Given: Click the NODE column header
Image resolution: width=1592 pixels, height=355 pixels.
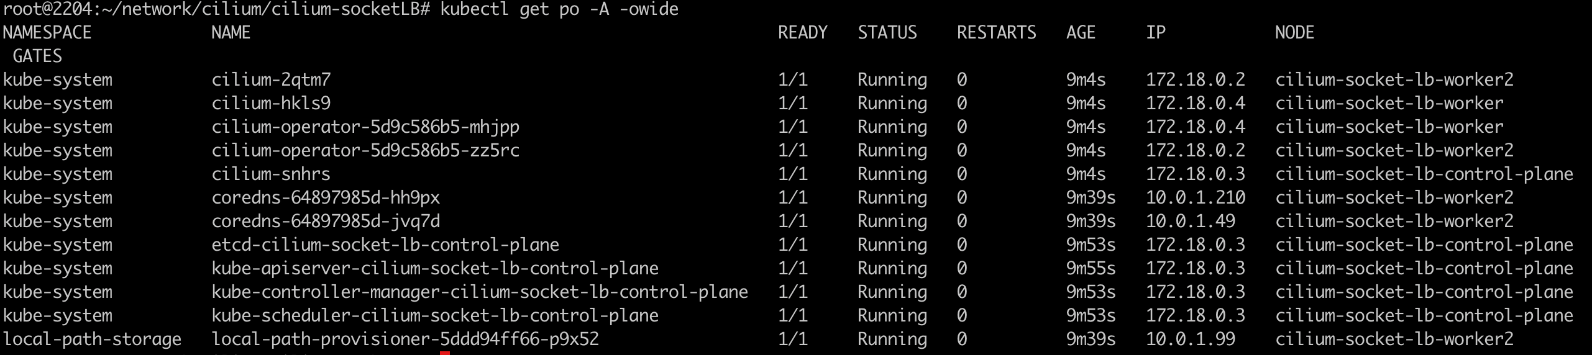Looking at the screenshot, I should click(1294, 33).
